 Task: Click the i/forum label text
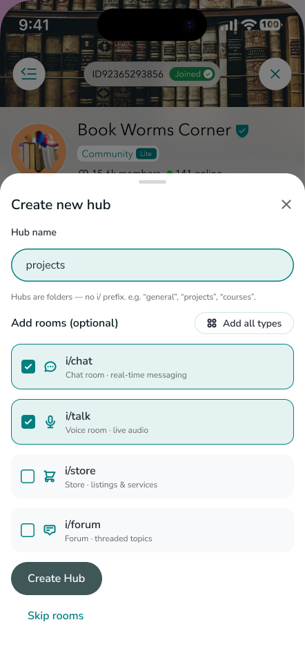pyautogui.click(x=82, y=525)
